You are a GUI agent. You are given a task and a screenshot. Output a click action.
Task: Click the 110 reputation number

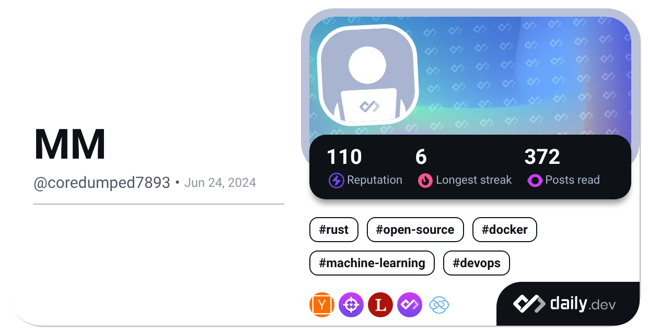click(x=344, y=157)
